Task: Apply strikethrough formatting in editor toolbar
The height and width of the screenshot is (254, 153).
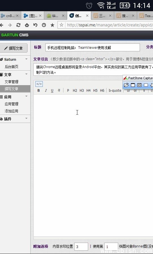Action: [59, 91]
